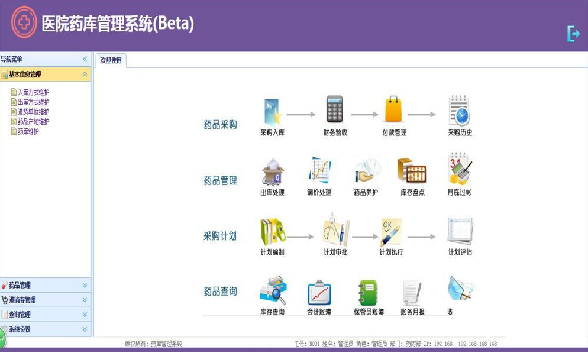Open the 计划编制 binders icon
588x353 pixels.
[x=273, y=232]
